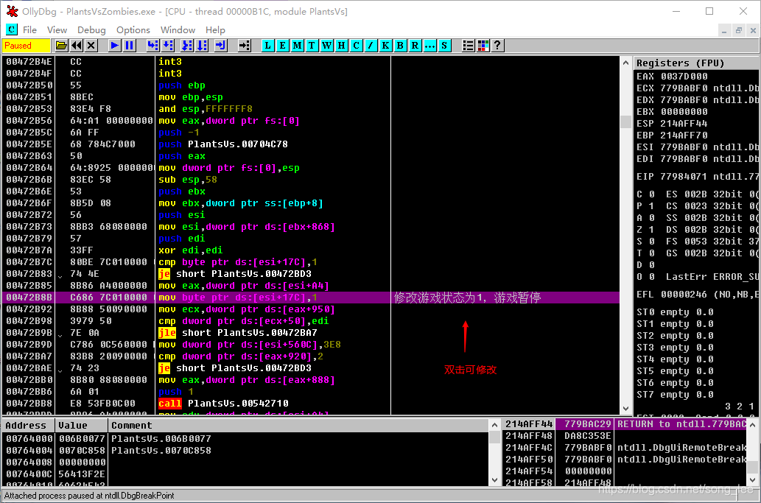Select EFL register value 00000246
Screen dimensions: 761x503
click(x=684, y=295)
